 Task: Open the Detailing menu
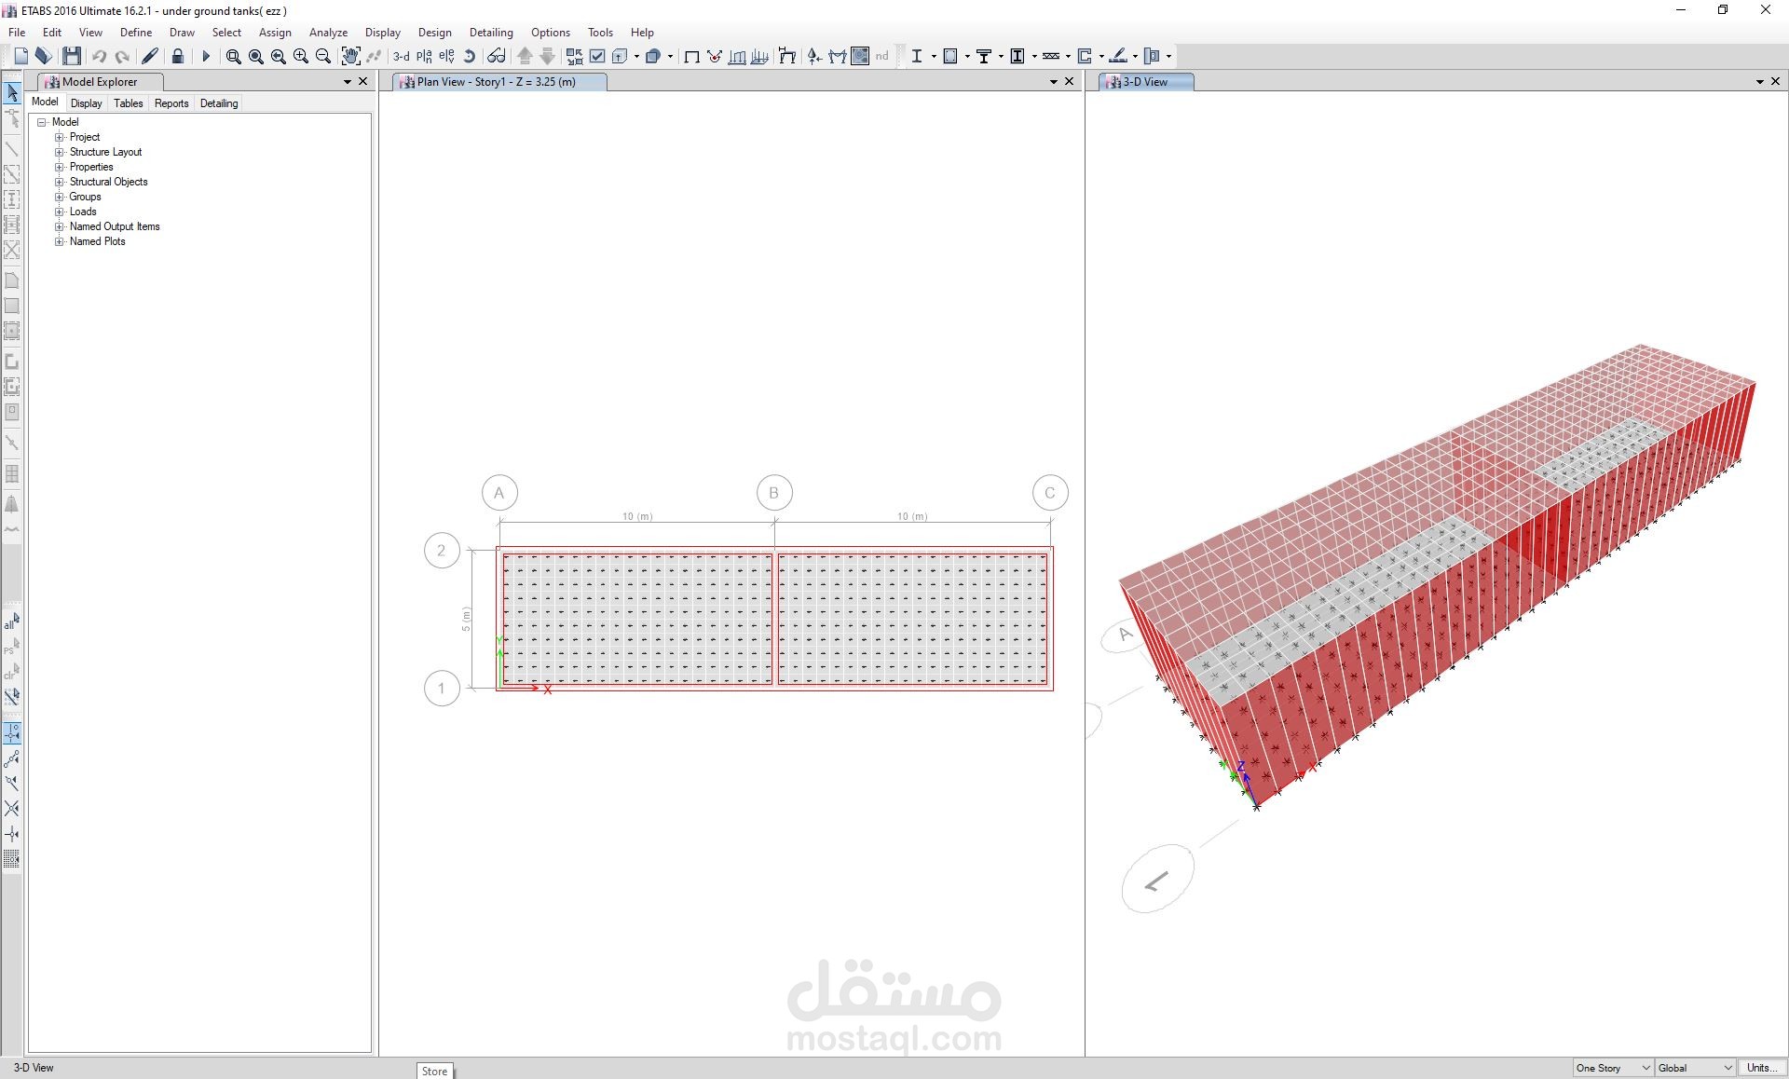point(491,33)
